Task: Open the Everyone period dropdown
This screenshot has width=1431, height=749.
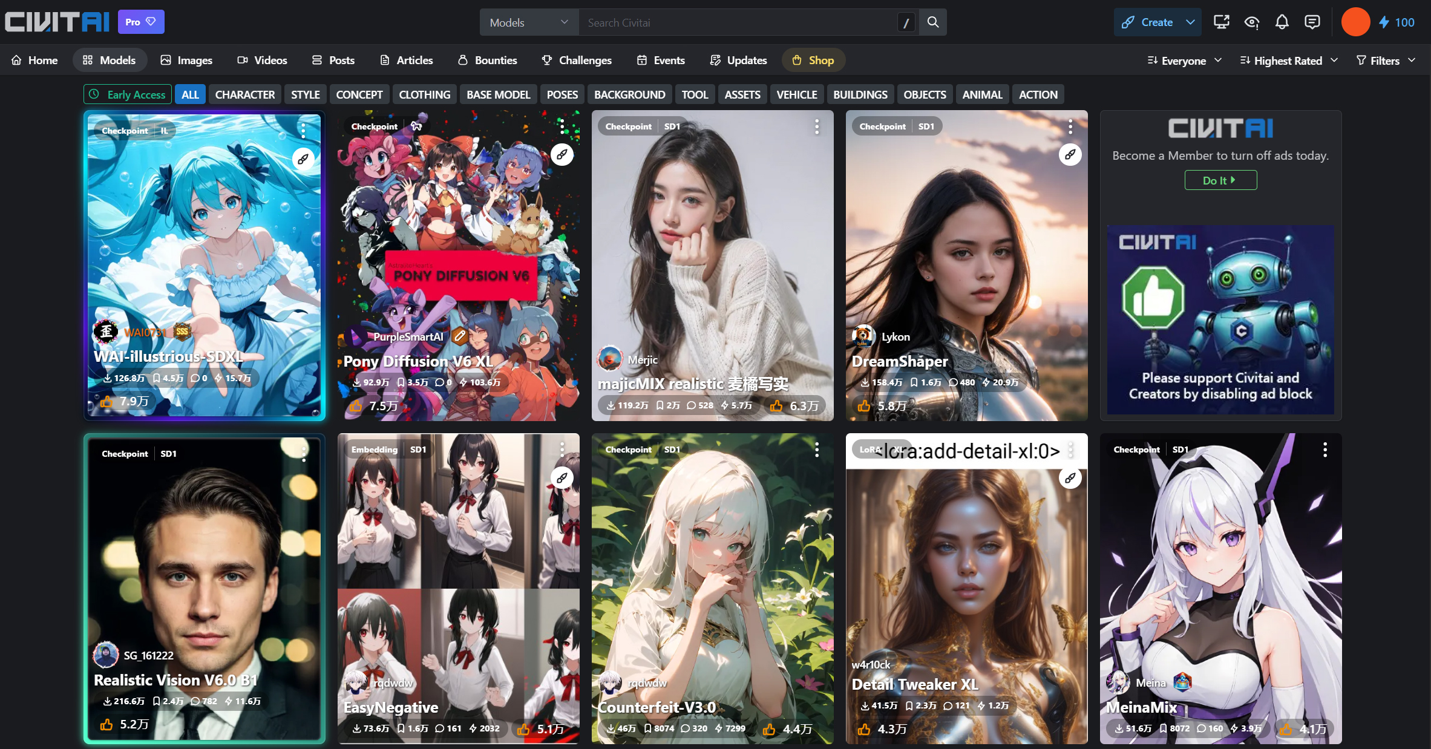Action: [1184, 61]
